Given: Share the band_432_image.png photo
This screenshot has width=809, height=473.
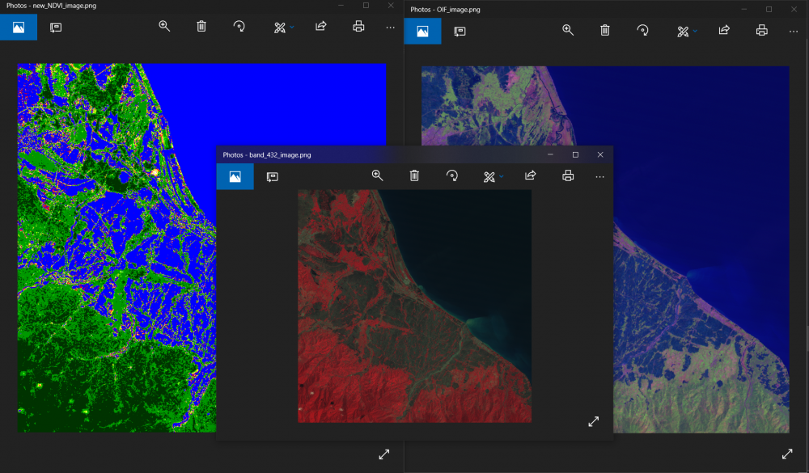Looking at the screenshot, I should click(x=531, y=175).
